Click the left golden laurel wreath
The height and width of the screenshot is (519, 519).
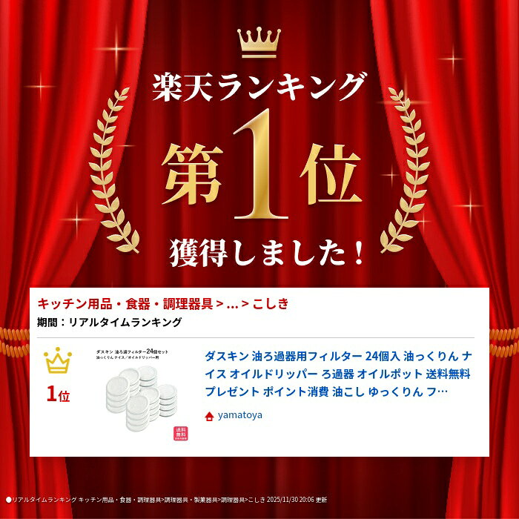112,171
